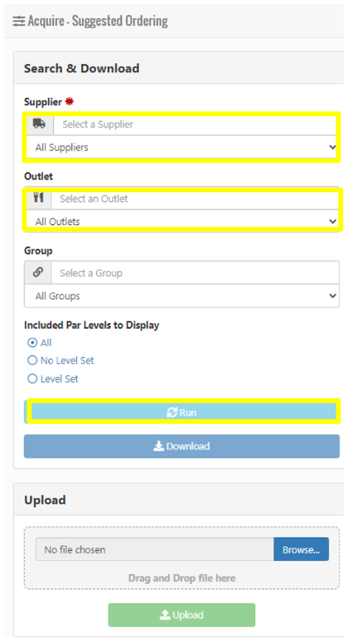352x638 pixels.
Task: Click the sliders menu icon beside Acquire
Action: click(x=18, y=21)
